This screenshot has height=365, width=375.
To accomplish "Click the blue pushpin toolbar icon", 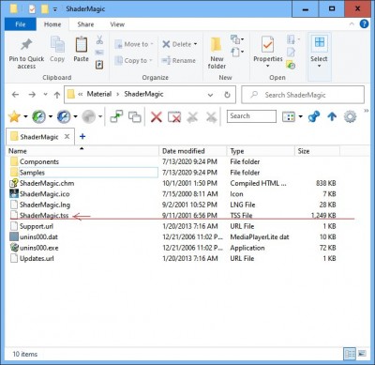I will (x=313, y=117).
